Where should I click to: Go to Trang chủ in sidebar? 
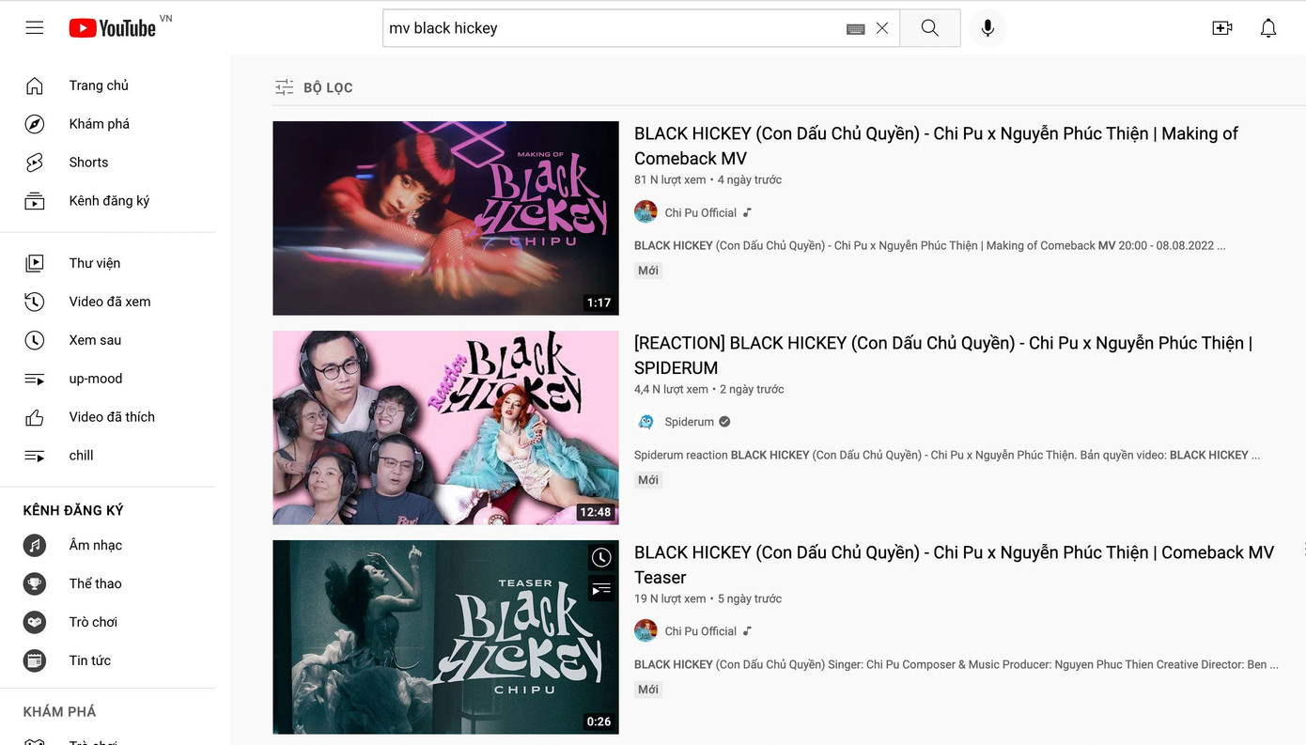tap(99, 85)
